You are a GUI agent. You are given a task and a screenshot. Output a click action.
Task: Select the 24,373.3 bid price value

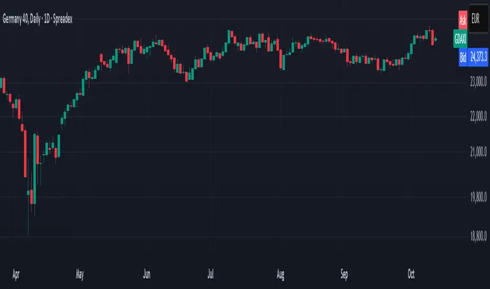coord(478,57)
